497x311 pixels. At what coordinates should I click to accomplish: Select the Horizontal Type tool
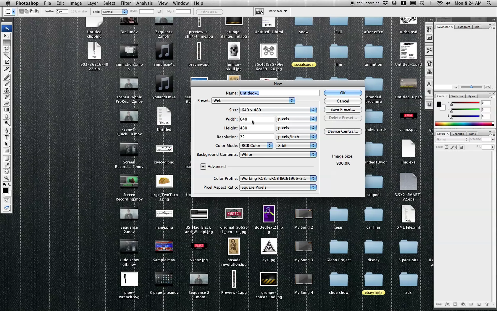click(7, 137)
